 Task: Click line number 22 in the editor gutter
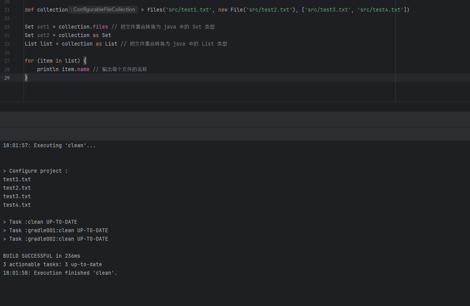pos(7,18)
